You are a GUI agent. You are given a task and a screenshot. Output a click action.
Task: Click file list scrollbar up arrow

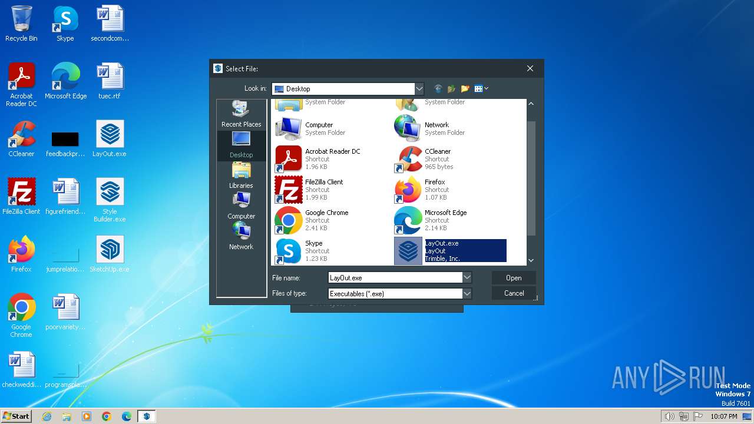pos(531,104)
